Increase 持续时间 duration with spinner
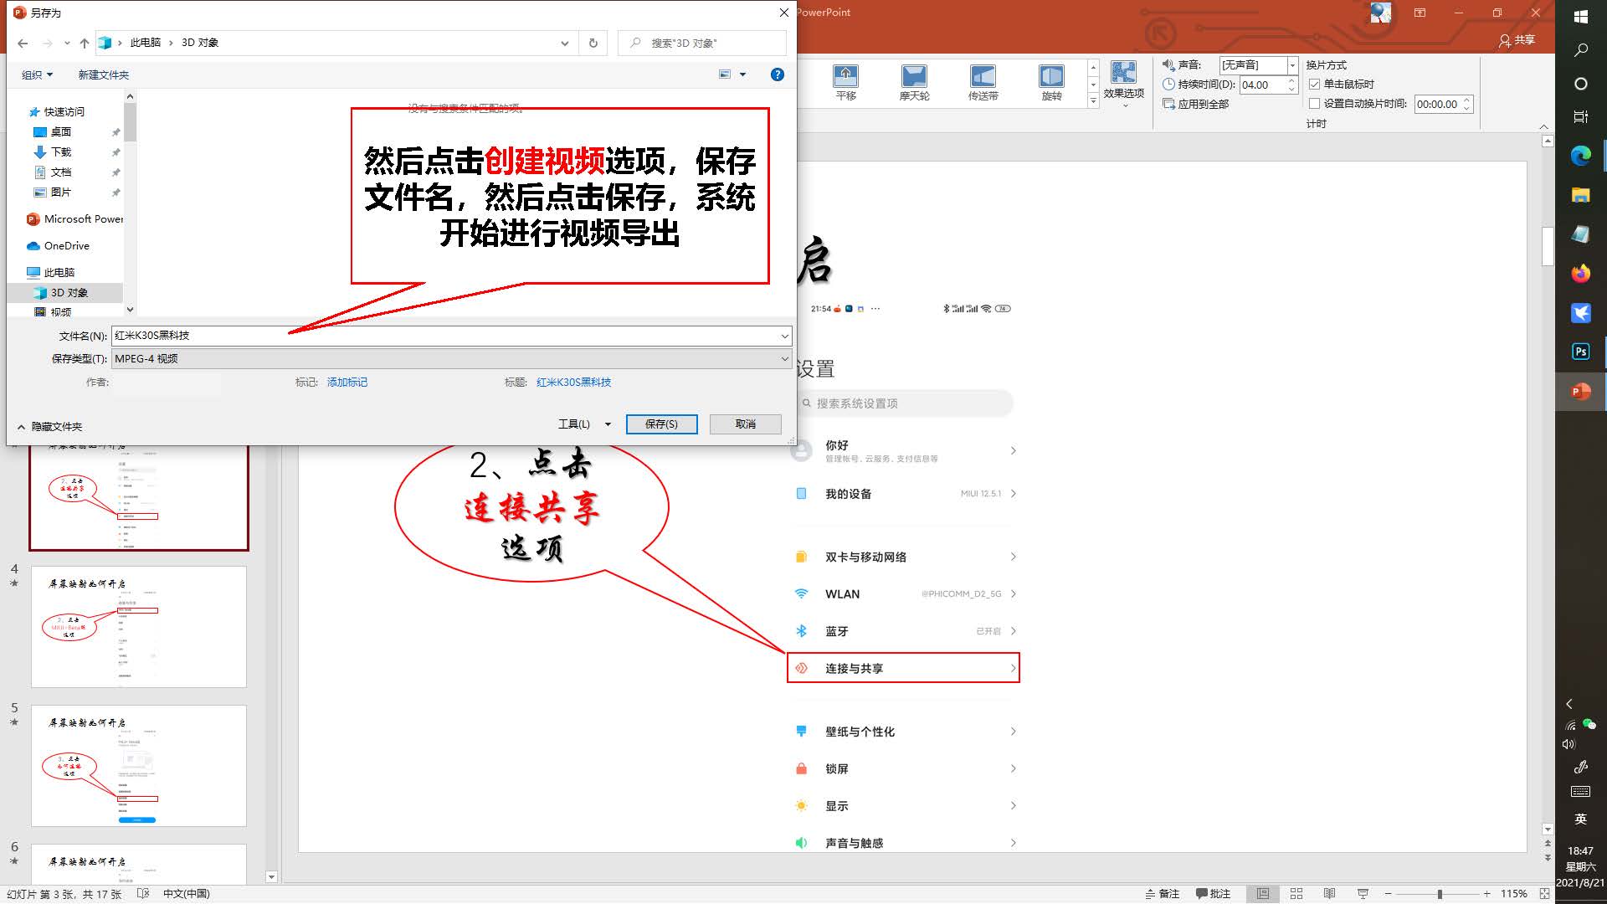 [x=1291, y=80]
